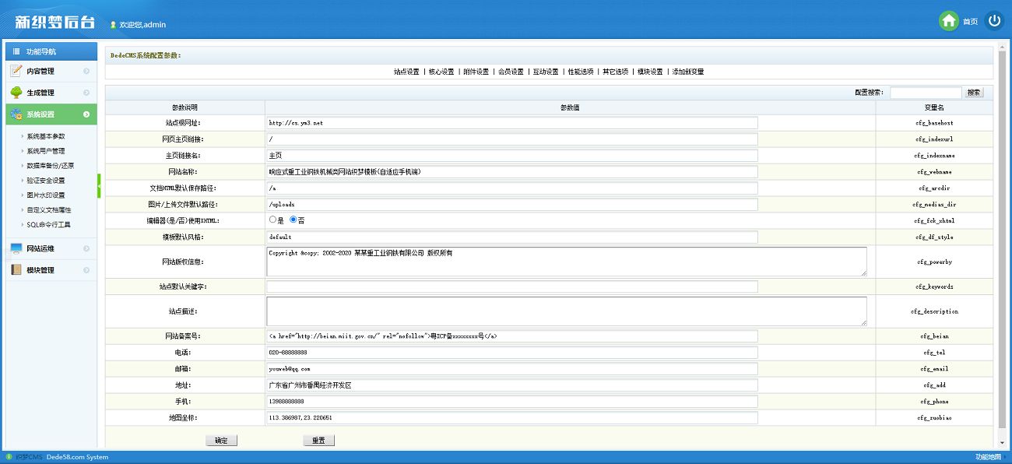Click the 网站运维 monitor icon

(16, 248)
